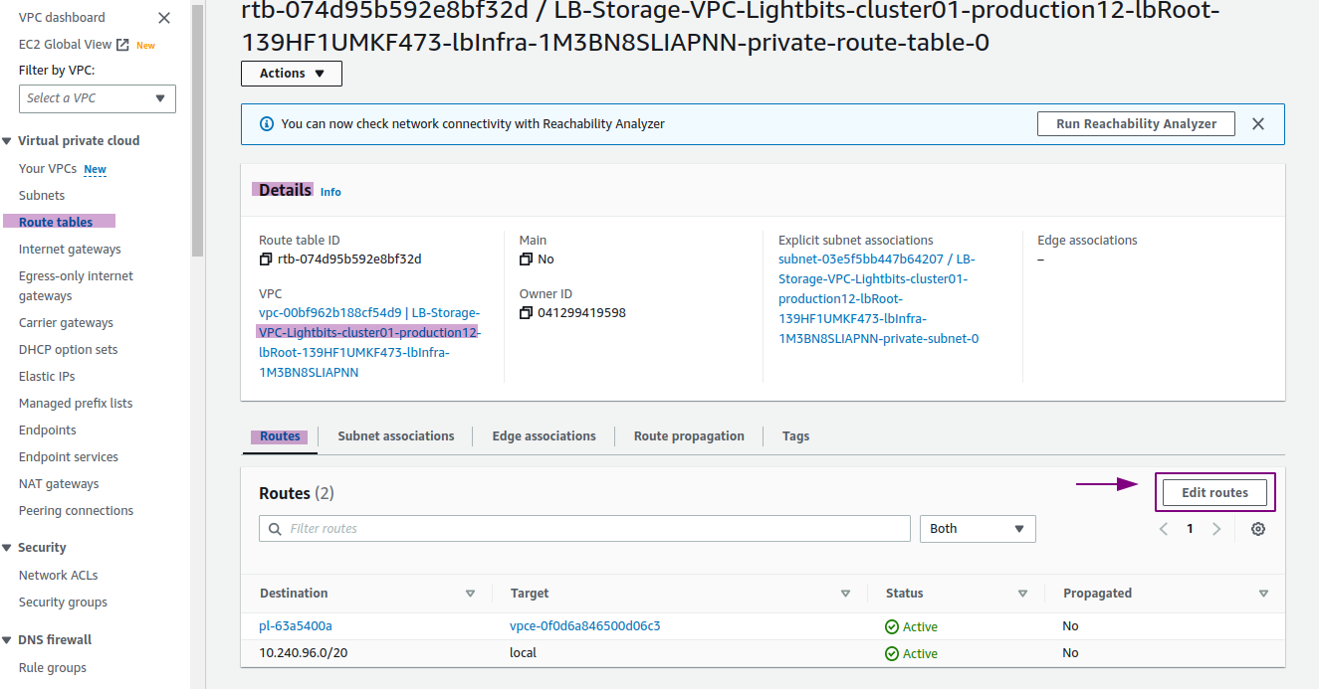
Task: Go to previous routes page
Action: click(x=1164, y=529)
